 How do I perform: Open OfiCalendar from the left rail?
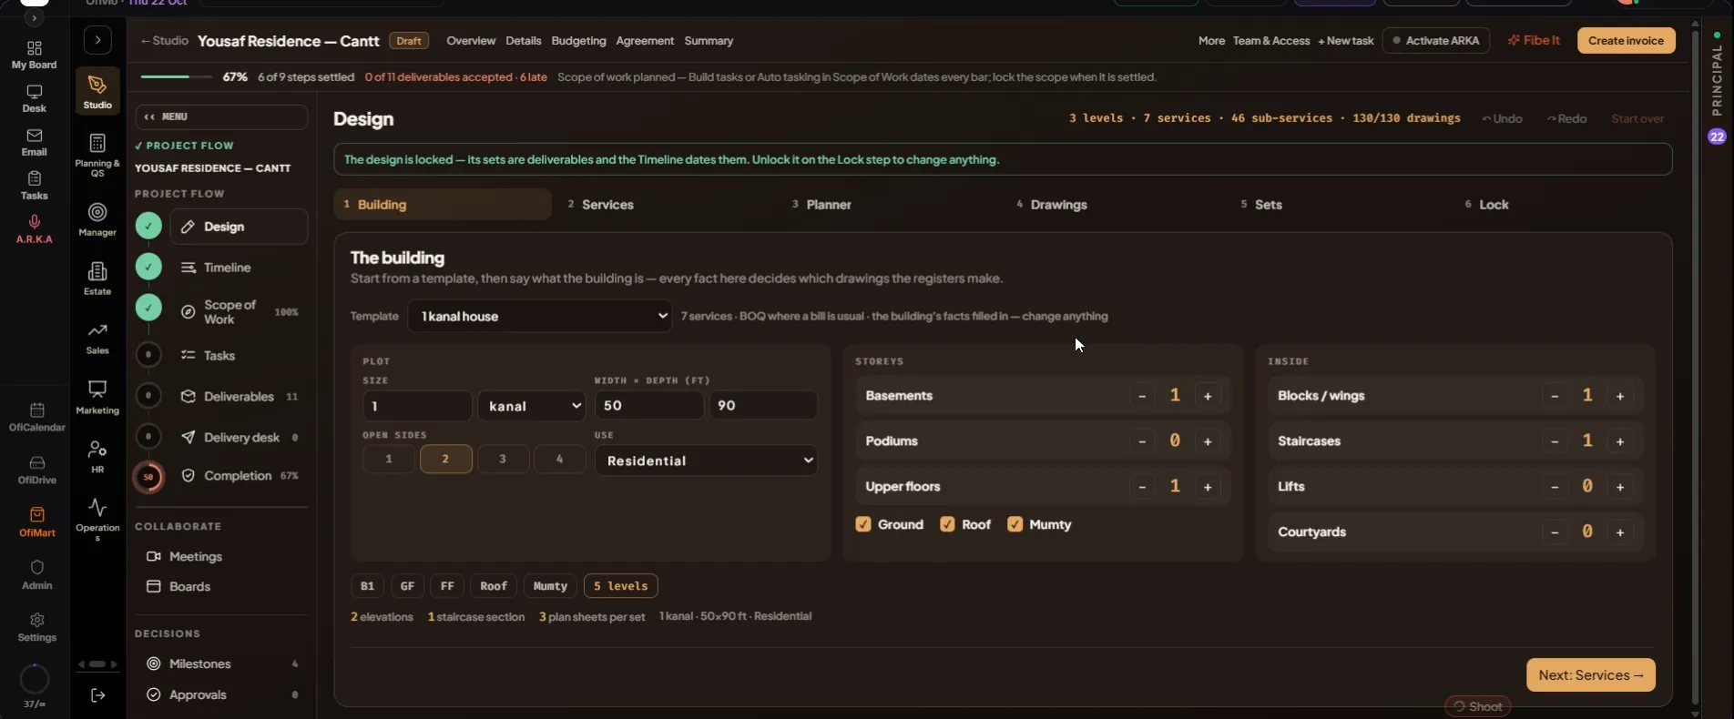pos(37,417)
